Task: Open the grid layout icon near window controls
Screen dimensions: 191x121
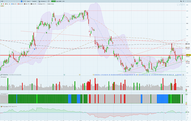Action: click(184, 1)
